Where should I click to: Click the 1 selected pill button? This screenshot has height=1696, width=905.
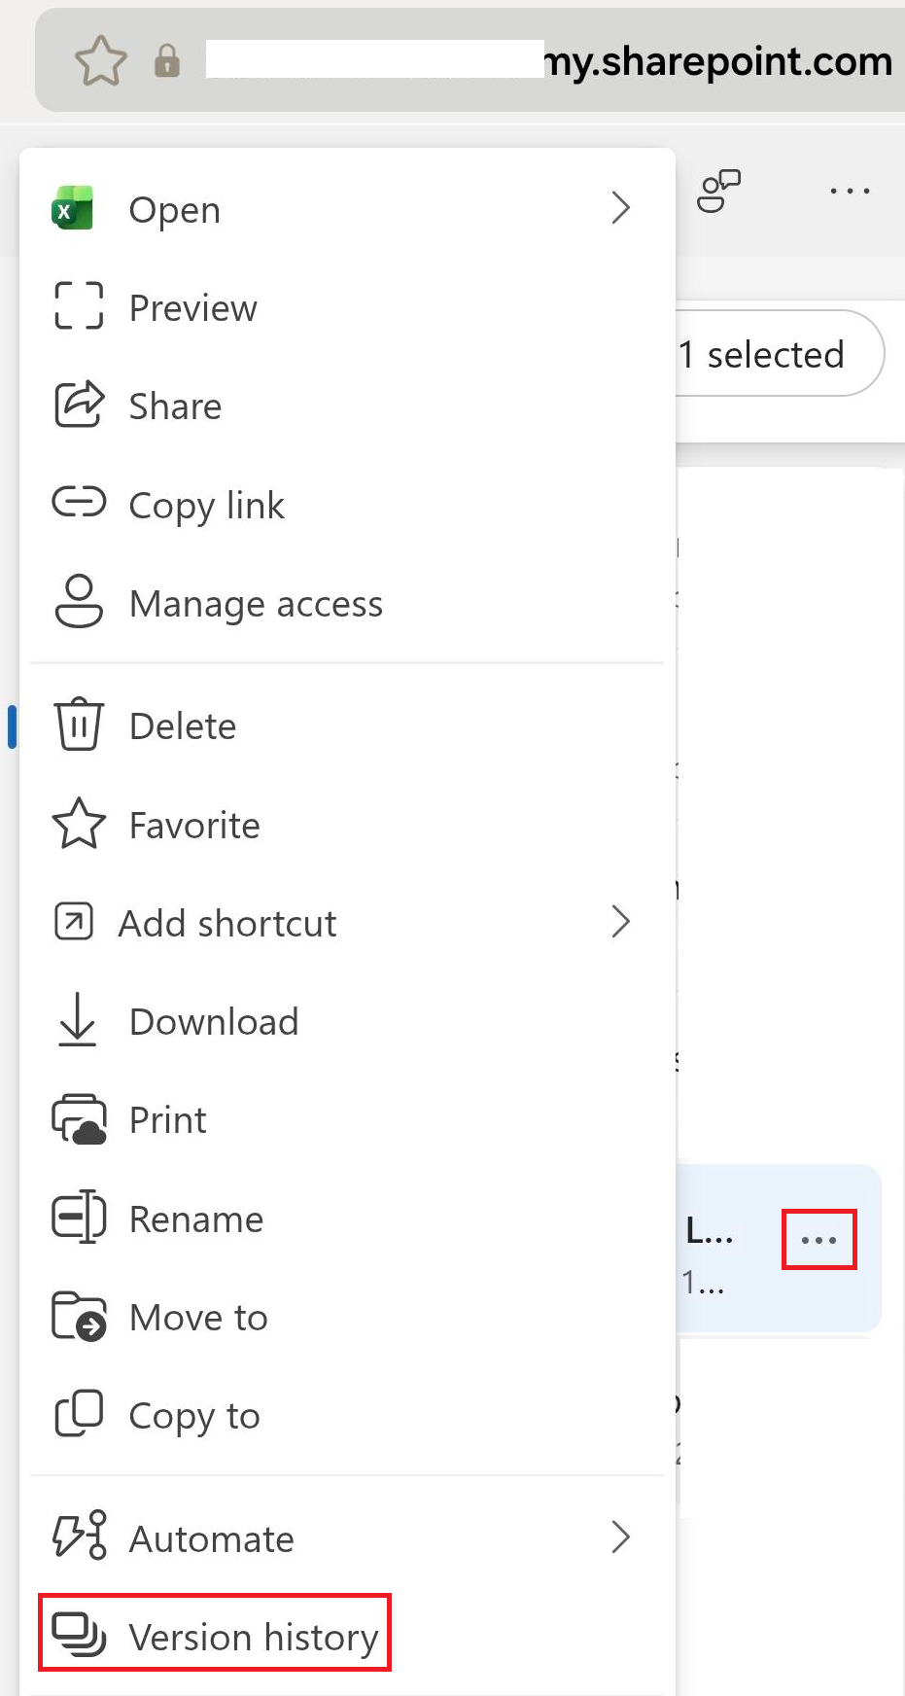(780, 354)
